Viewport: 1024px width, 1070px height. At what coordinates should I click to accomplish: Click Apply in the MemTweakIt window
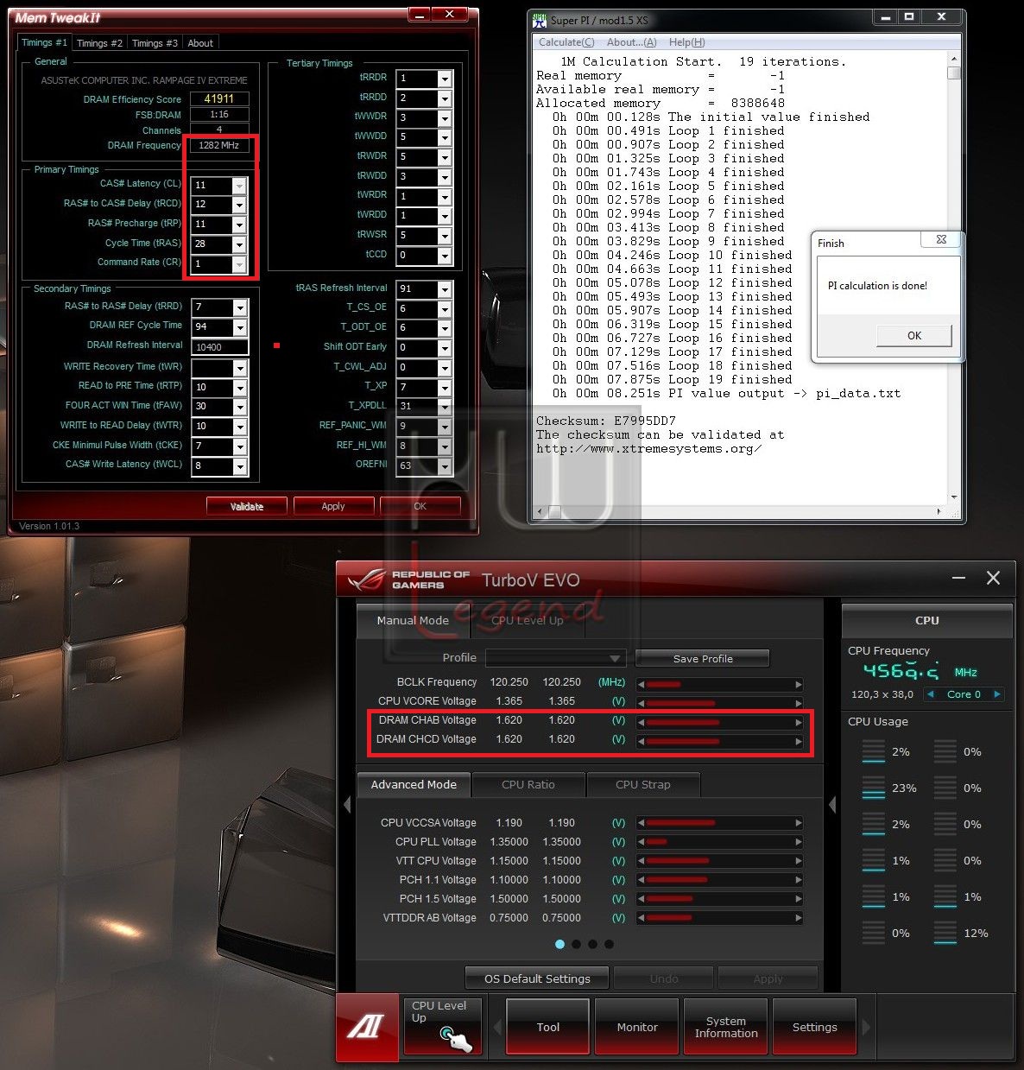(x=333, y=507)
